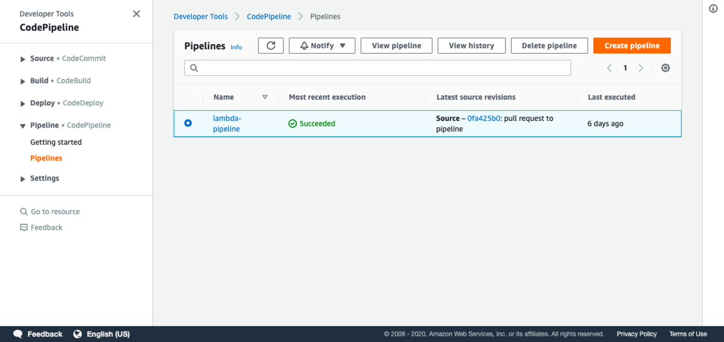Image resolution: width=724 pixels, height=342 pixels.
Task: Change language English (US) in footer
Action: tap(108, 334)
